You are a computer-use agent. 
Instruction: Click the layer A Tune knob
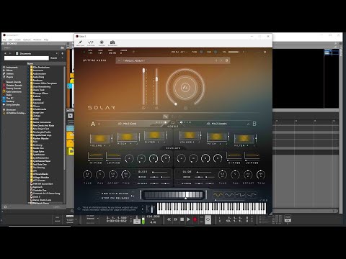(x=87, y=174)
